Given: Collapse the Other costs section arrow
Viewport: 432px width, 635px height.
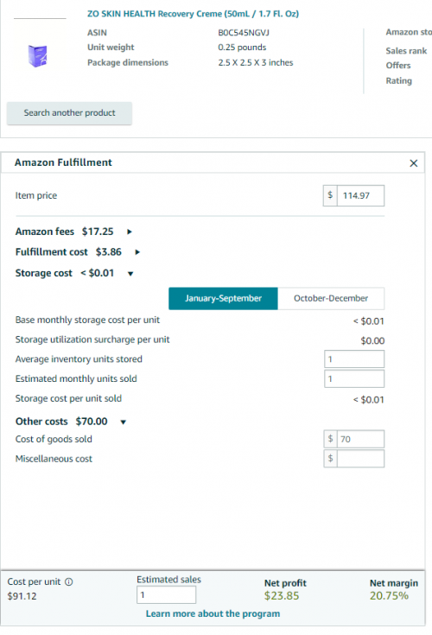Looking at the screenshot, I should (x=124, y=422).
